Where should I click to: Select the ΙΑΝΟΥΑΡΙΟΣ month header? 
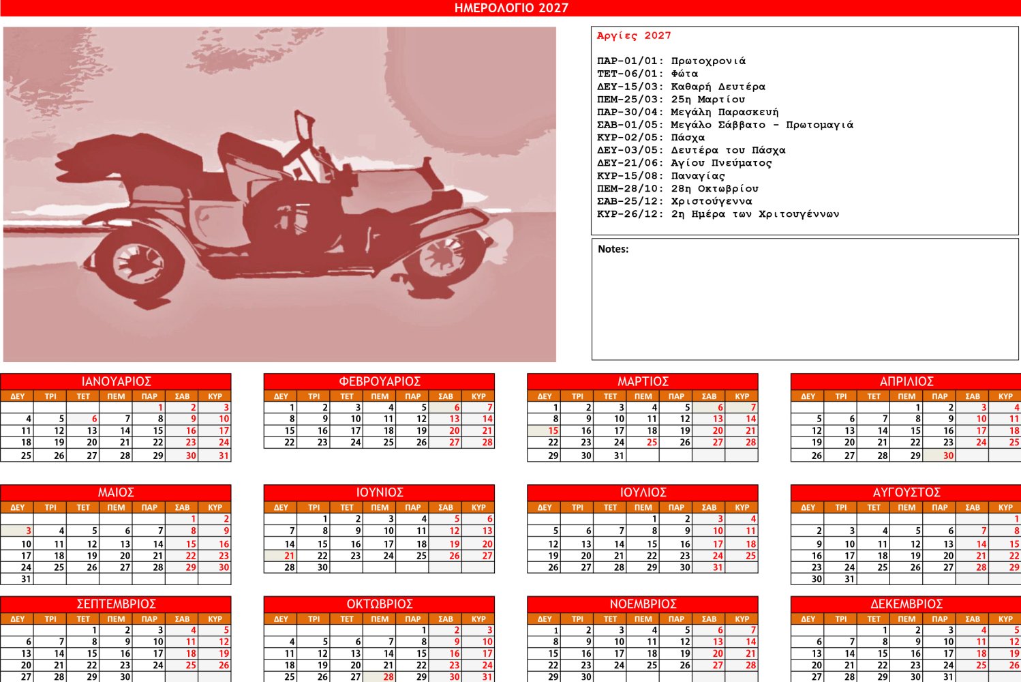click(116, 381)
